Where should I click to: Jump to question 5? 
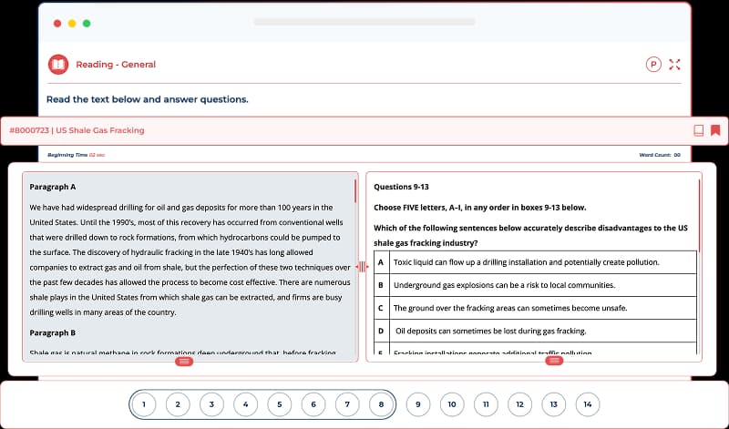[x=280, y=403]
